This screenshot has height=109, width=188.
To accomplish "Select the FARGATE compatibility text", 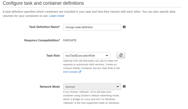I will [70, 40].
